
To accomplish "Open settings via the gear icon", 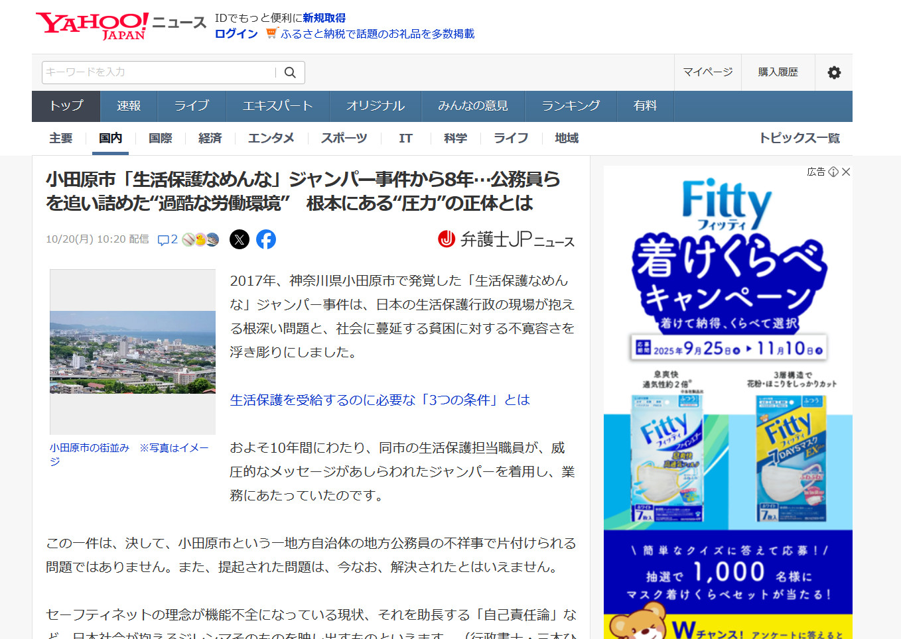I will coord(834,72).
